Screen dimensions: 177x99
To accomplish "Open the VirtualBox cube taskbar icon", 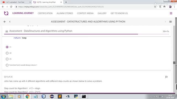I will 44,97.
